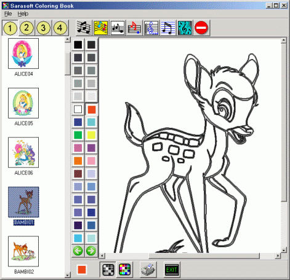Select the ALICE04 thumbnail
This screenshot has width=290, height=280.
point(23,53)
